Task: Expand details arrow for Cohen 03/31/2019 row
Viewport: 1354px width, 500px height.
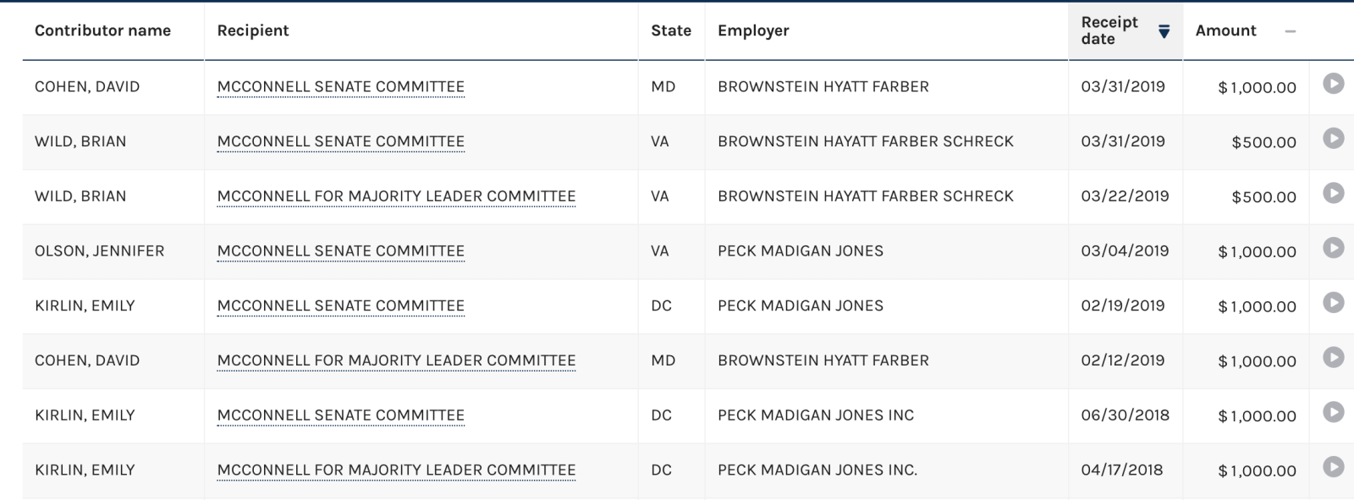Action: [x=1333, y=84]
